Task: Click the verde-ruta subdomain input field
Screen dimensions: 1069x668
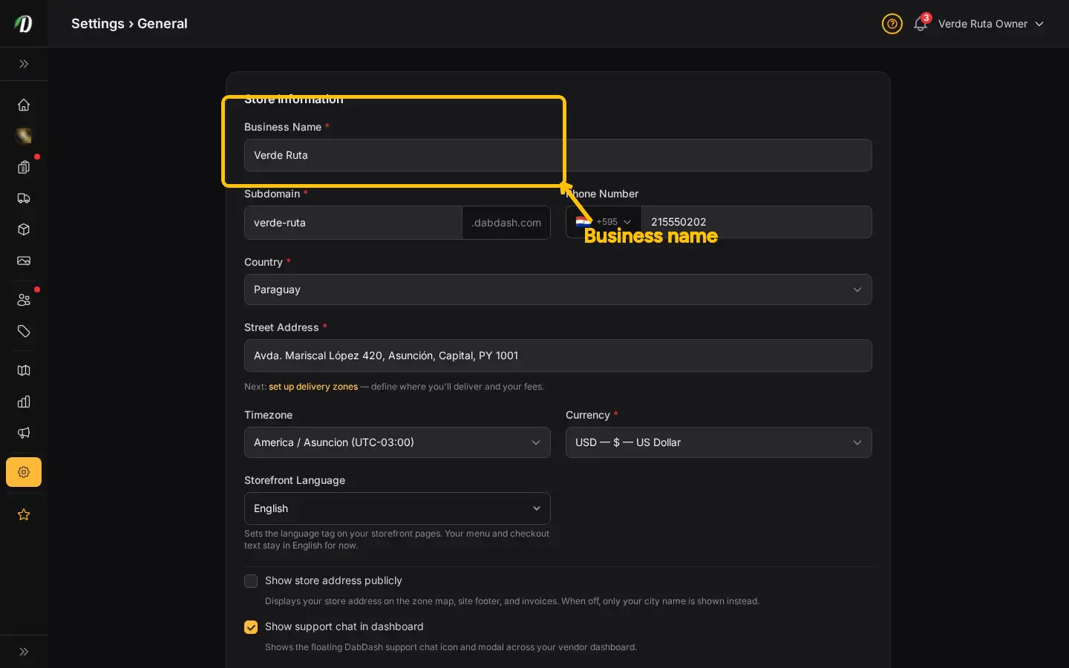Action: (353, 223)
